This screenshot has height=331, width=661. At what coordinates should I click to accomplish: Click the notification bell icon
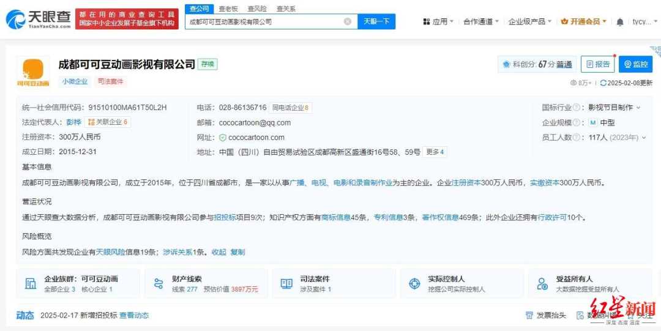pyautogui.click(x=619, y=22)
